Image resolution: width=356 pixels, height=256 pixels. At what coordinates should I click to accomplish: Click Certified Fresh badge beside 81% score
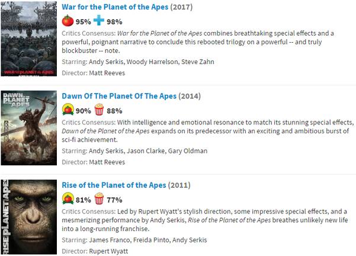(x=68, y=199)
